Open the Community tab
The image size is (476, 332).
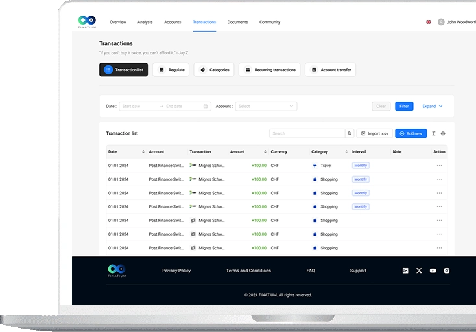[270, 22]
